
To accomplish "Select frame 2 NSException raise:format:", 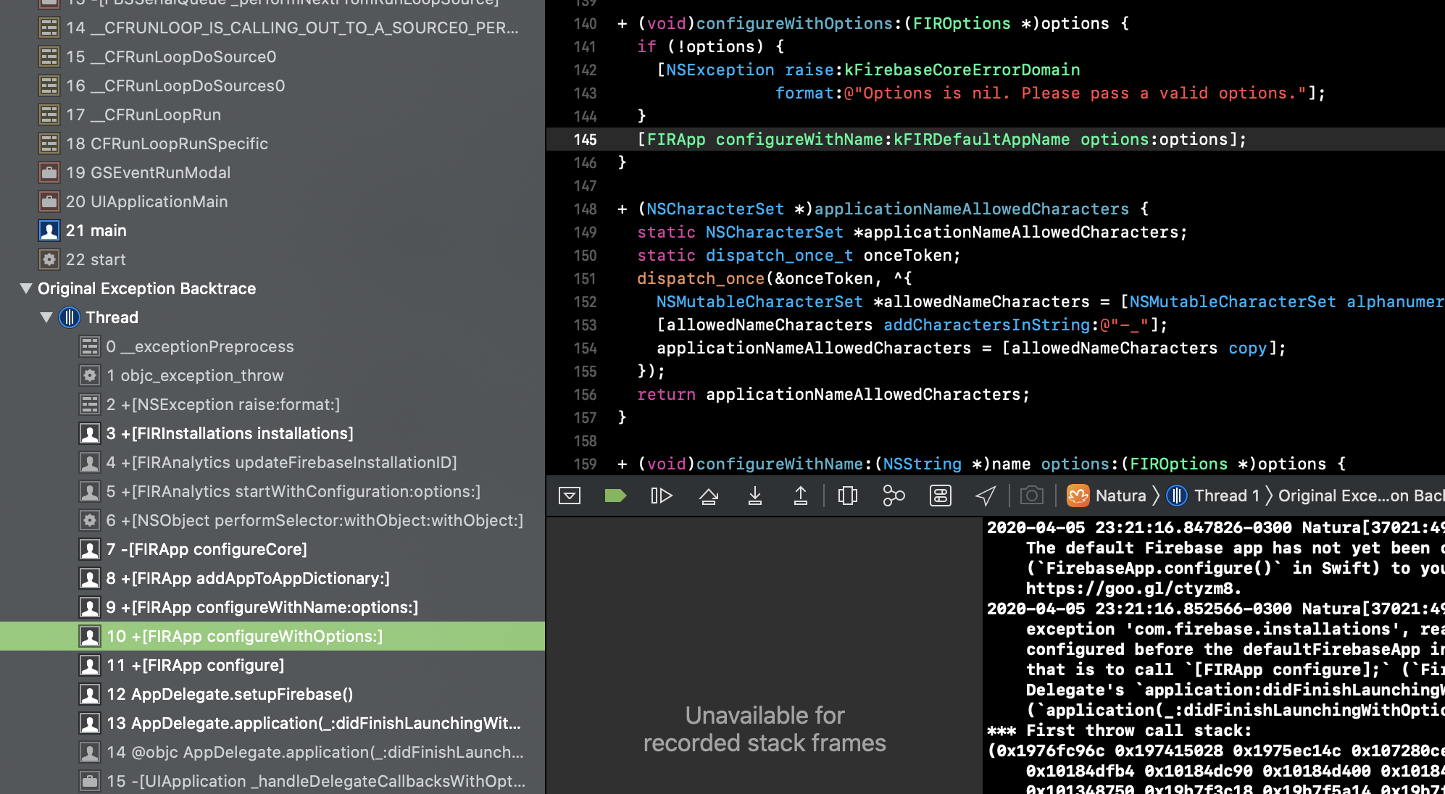I will point(272,404).
